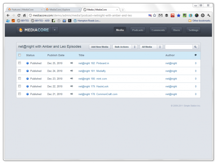Open the wrench Chrome menu icon
The height and width of the screenshot is (164, 217).
pyautogui.click(x=209, y=15)
